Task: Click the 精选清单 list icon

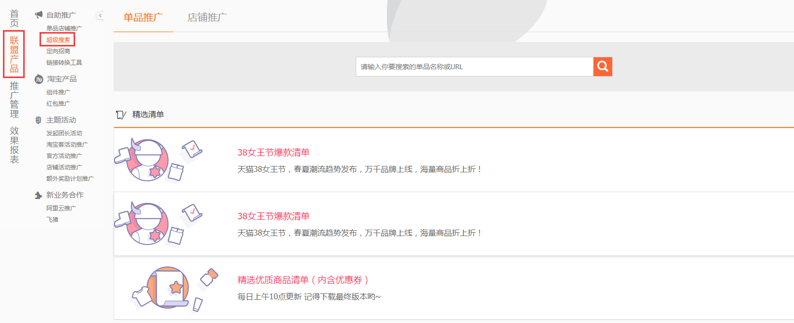Action: [x=121, y=115]
